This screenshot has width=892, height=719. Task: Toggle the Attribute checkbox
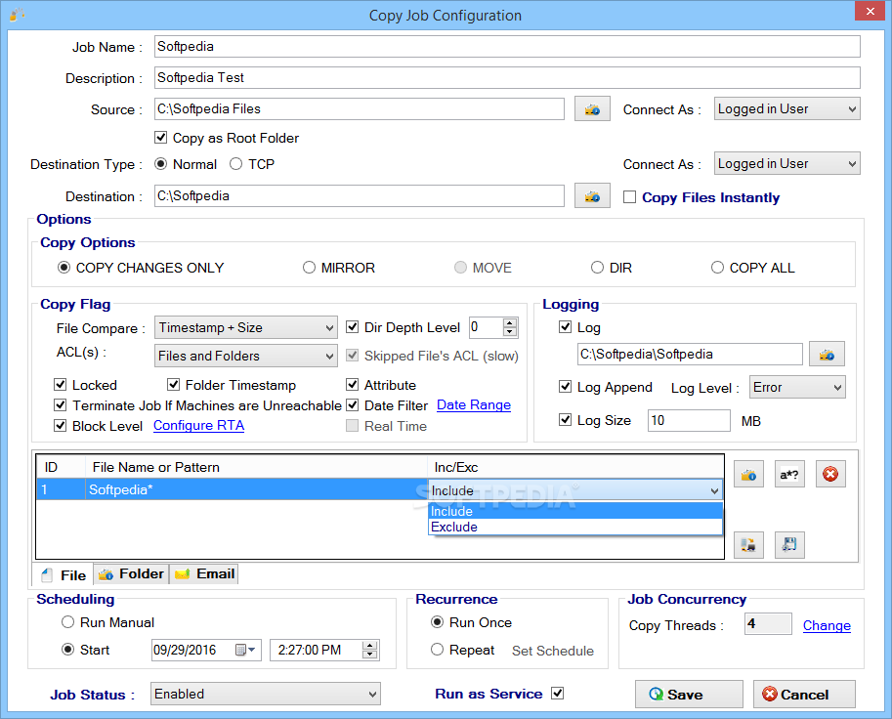[352, 385]
